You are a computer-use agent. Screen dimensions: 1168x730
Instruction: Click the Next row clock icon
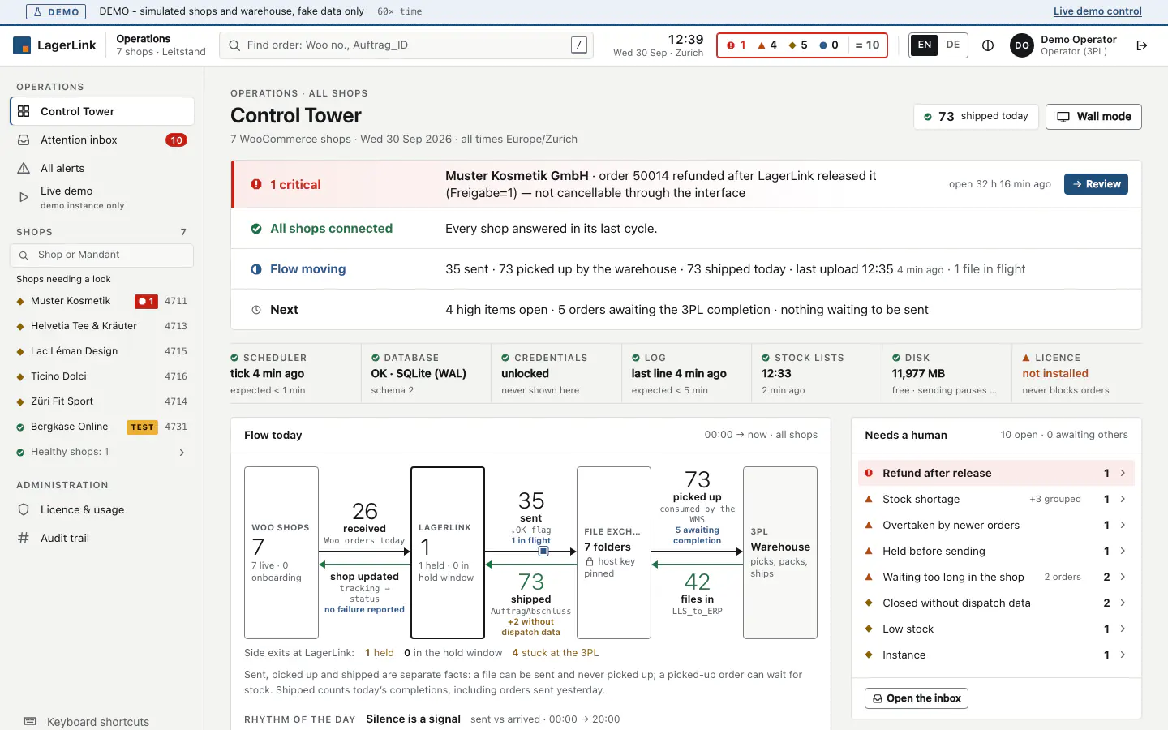(256, 310)
